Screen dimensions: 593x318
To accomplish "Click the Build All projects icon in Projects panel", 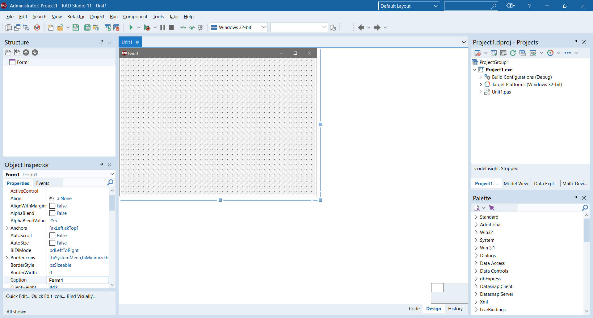I will coord(523,53).
